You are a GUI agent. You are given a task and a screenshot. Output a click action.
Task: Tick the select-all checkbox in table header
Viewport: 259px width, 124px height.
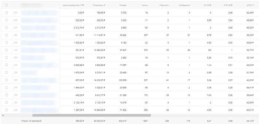tap(7, 5)
